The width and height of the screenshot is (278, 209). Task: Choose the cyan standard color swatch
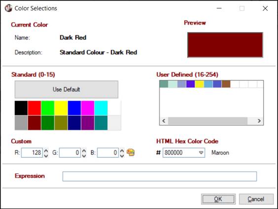point(101,108)
